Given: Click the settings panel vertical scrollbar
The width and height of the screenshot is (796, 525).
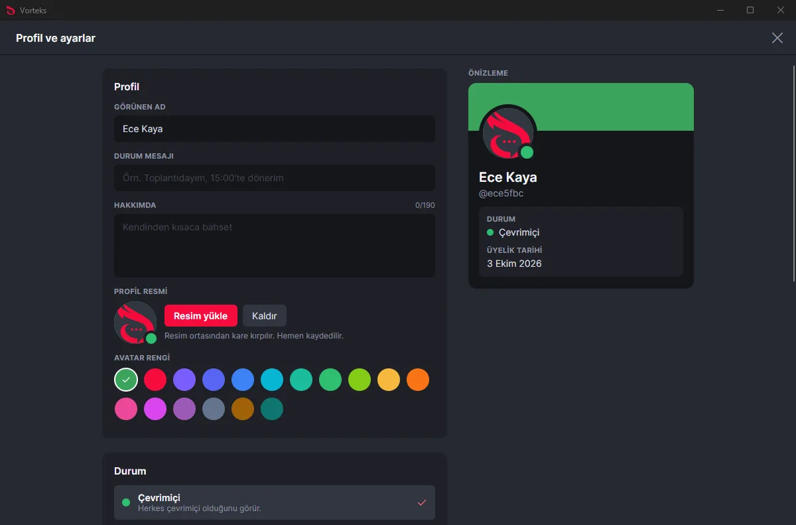Looking at the screenshot, I should [x=793, y=174].
